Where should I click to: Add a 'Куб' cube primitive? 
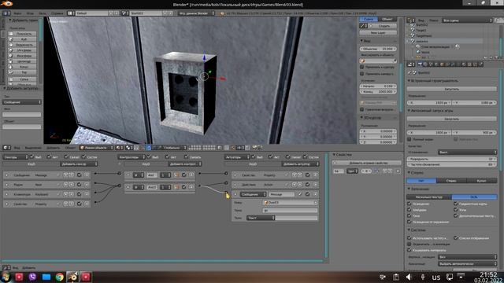[x=22, y=39]
